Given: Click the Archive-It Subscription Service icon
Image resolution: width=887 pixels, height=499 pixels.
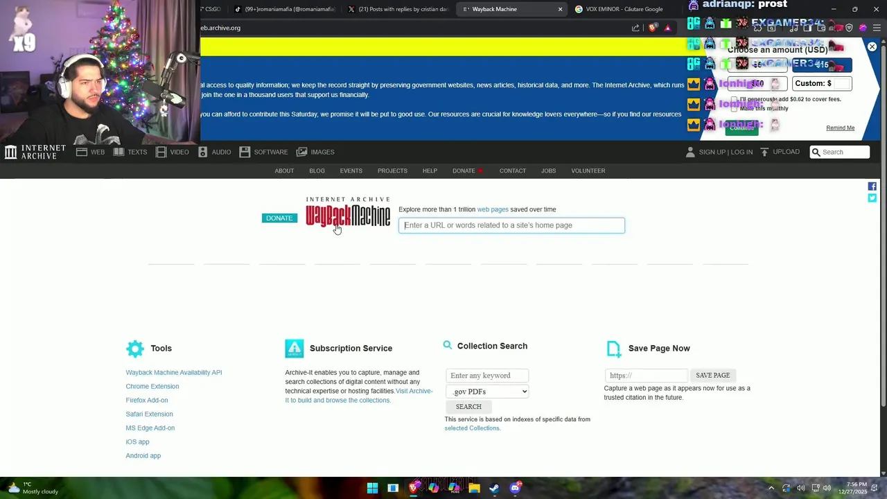Looking at the screenshot, I should (x=294, y=348).
